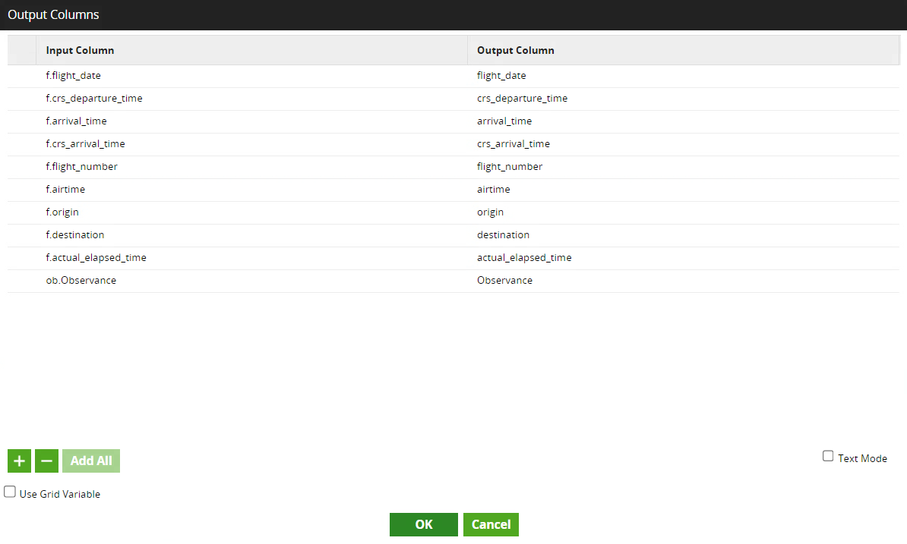
Task: Click the plus icon to add row
Action: click(x=20, y=461)
